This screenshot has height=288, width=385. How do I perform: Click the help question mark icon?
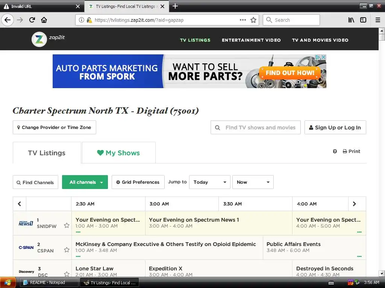point(335,151)
